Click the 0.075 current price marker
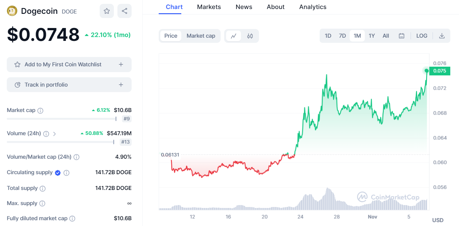This screenshot has height=226, width=459. pyautogui.click(x=439, y=71)
